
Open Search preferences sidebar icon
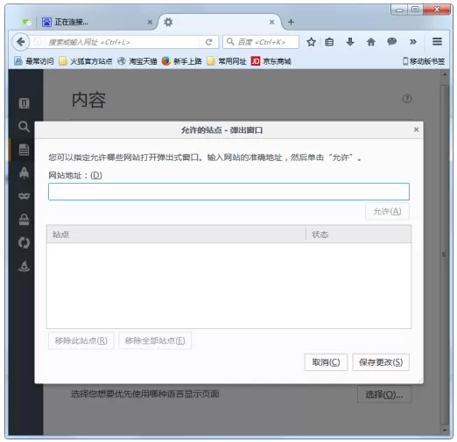(24, 127)
